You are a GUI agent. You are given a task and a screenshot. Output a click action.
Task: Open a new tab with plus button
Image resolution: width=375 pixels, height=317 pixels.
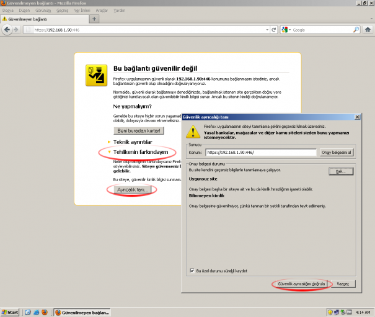[x=94, y=19]
